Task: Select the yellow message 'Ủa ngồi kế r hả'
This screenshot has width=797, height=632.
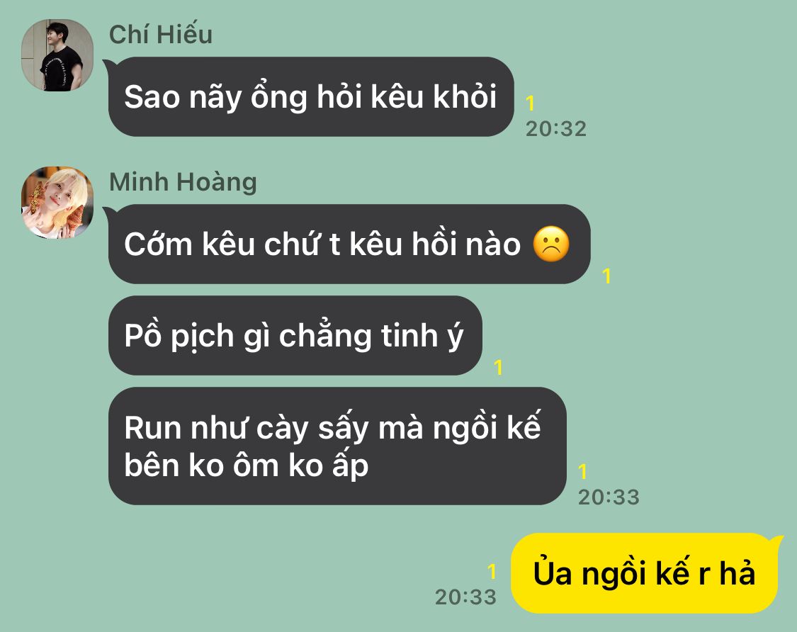Action: pos(644,573)
